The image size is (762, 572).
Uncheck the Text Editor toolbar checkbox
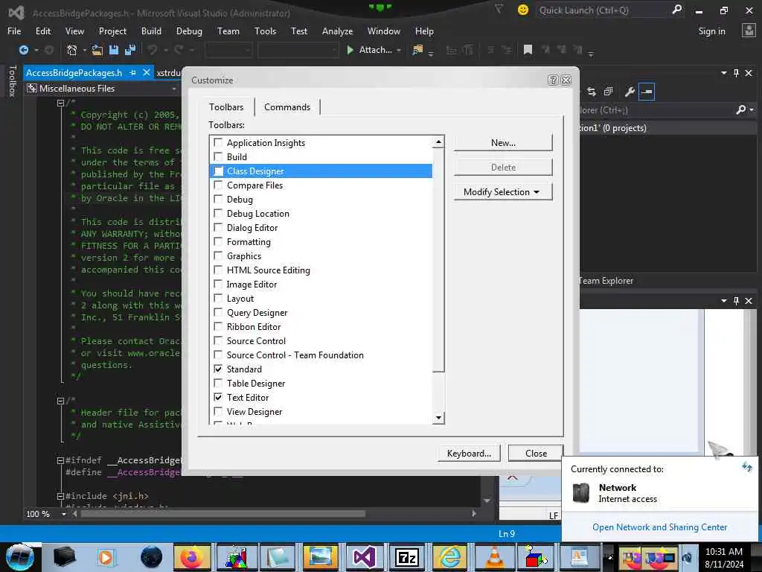218,397
